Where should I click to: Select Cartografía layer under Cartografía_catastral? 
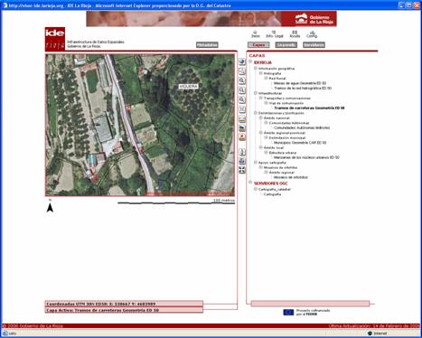(272, 194)
